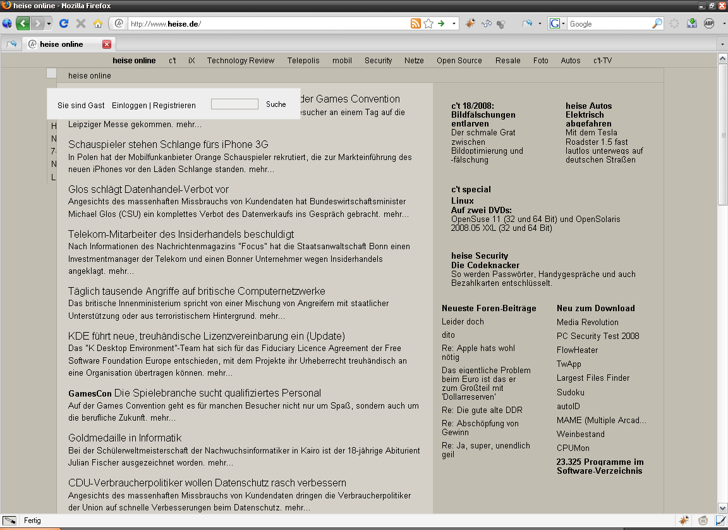Open Downloads via green arrow icon
Viewport: 728px width, 530px height.
(692, 23)
